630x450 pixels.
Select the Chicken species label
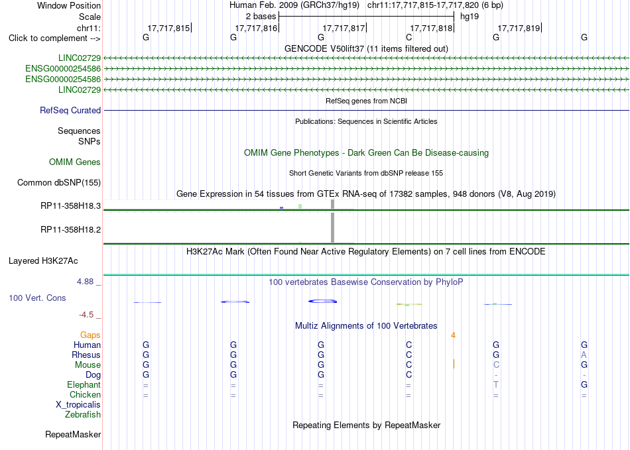(x=85, y=394)
